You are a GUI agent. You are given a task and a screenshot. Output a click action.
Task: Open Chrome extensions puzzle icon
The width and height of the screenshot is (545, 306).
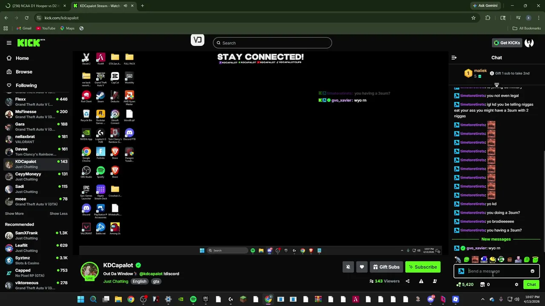pyautogui.click(x=488, y=18)
